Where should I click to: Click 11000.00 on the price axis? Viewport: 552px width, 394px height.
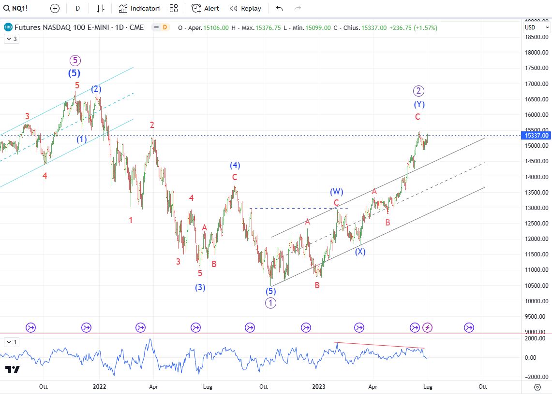[x=537, y=270]
